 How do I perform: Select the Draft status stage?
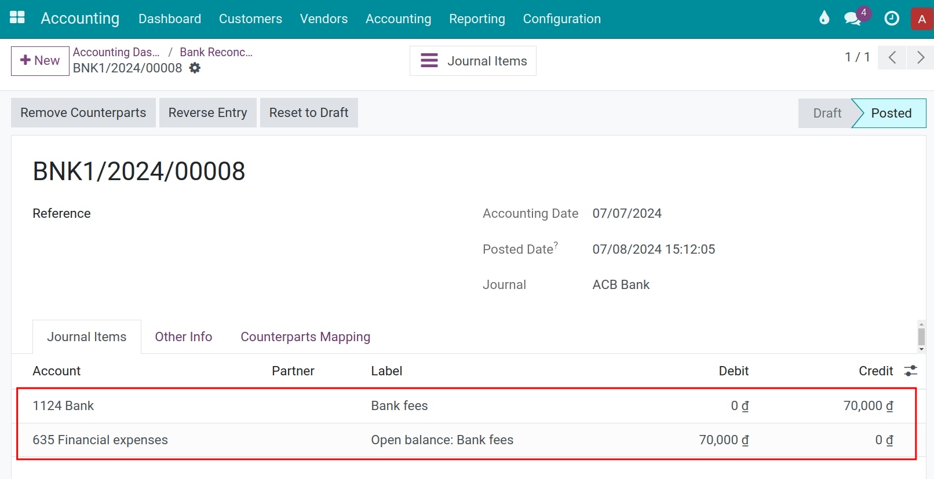(x=827, y=113)
